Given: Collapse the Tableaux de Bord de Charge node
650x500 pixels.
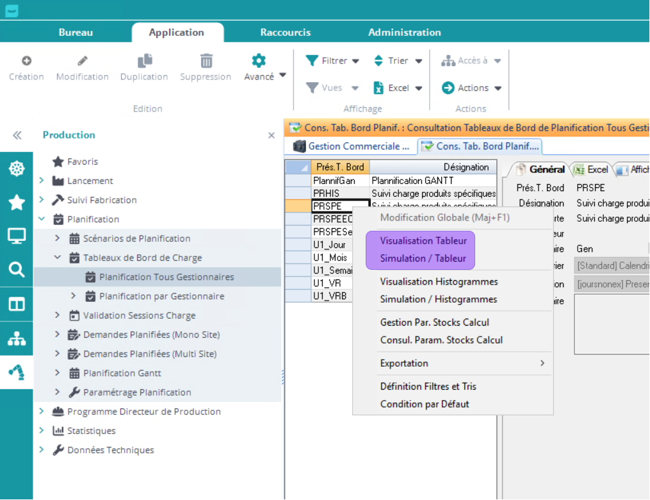Looking at the screenshot, I should pos(58,258).
